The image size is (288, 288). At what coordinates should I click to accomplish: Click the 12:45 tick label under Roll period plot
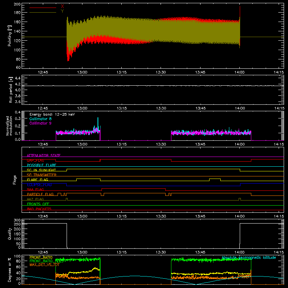[43, 108]
